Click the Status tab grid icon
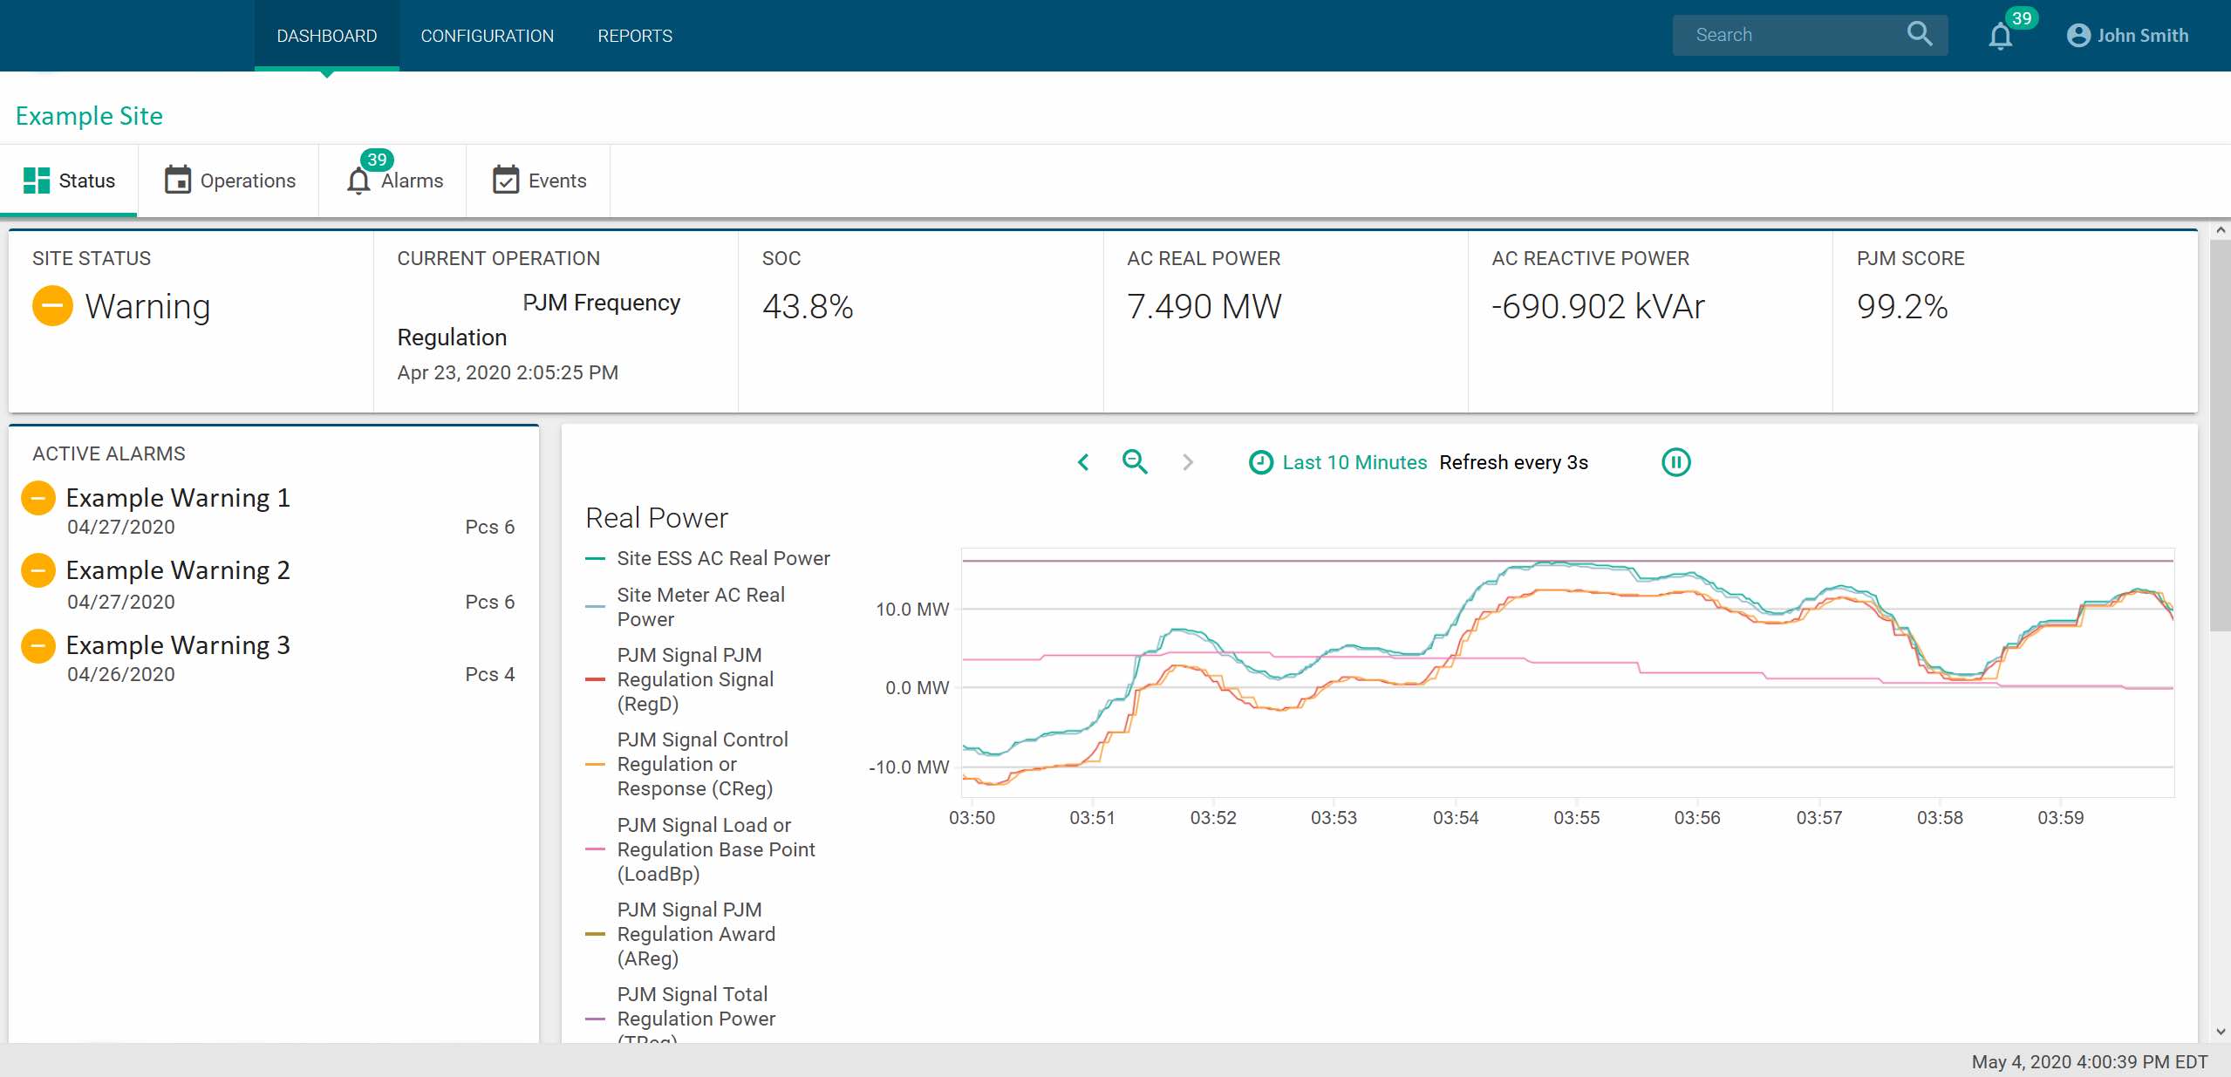 click(x=36, y=180)
